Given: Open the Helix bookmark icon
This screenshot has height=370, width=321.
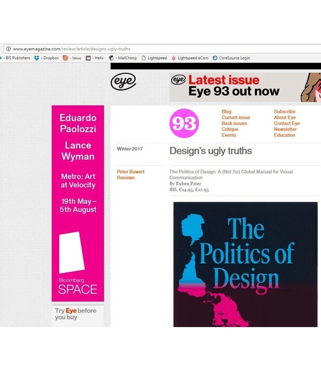Looking at the screenshot, I should (x=88, y=58).
